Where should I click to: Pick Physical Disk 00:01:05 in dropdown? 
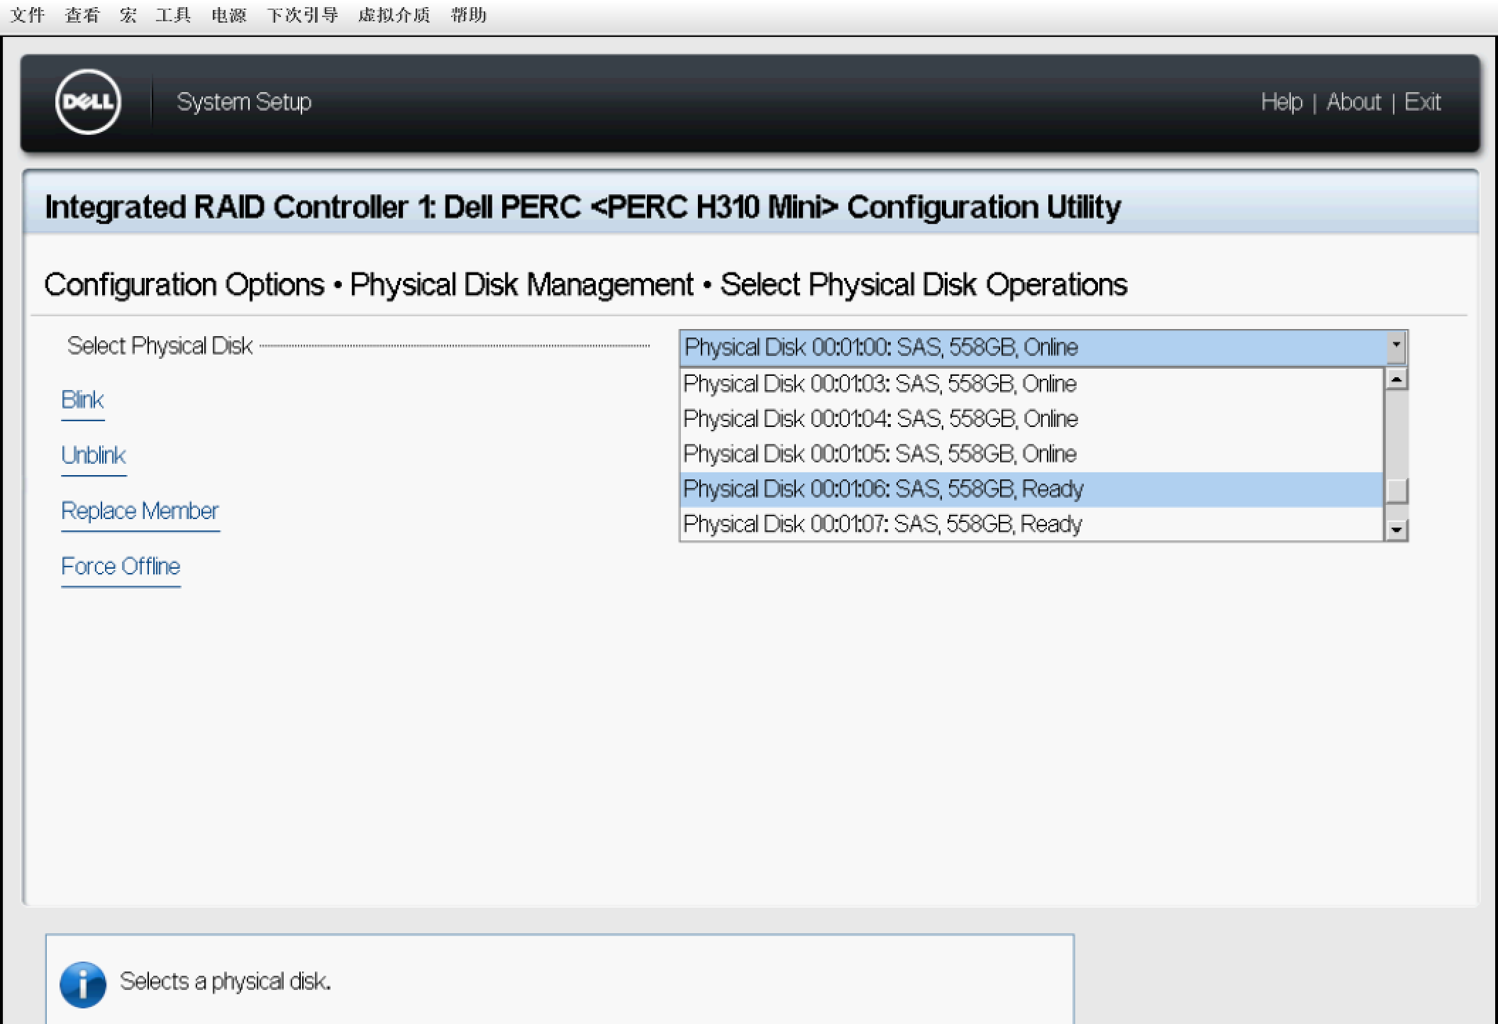click(880, 454)
